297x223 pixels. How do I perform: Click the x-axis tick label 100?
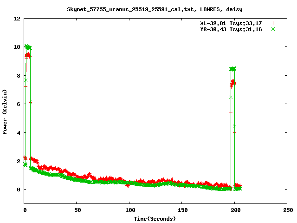pos(130,210)
